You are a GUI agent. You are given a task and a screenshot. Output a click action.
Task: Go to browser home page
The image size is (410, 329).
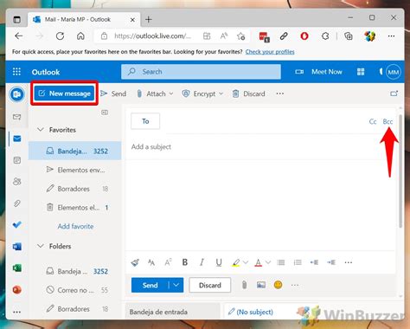[x=80, y=36]
